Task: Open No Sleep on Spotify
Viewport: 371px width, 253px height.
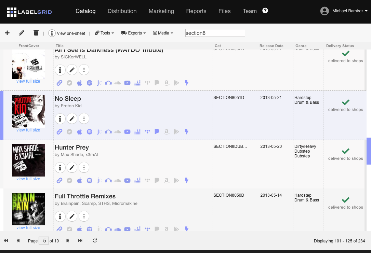Action: click(x=90, y=131)
